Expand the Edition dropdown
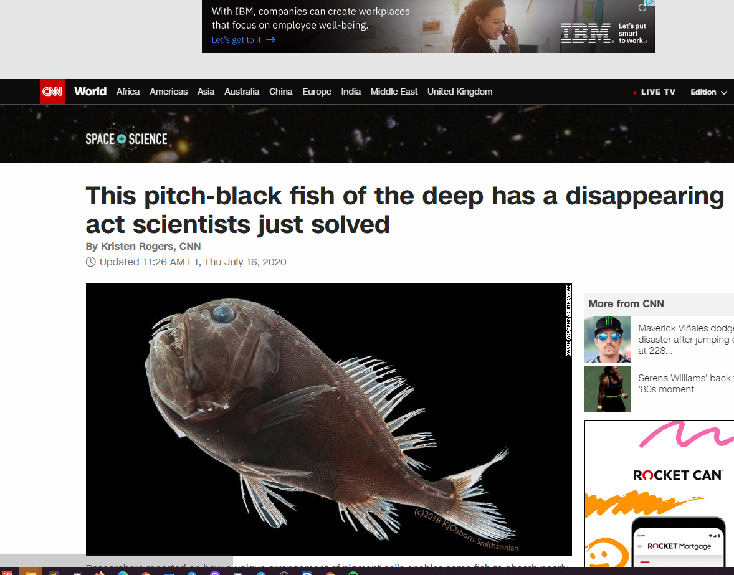The image size is (734, 575). pyautogui.click(x=708, y=92)
